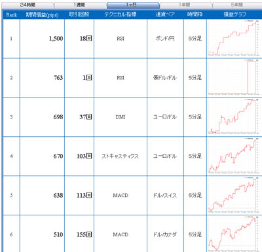Click the DMI indicator cell
Viewport: 262px width, 252px height.
(121, 117)
